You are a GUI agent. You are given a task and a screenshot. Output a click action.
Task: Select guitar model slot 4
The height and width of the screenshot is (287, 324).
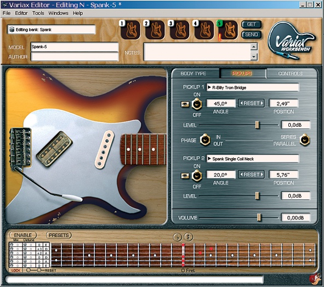coord(204,30)
